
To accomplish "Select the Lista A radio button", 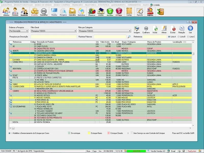I will coord(169,37).
